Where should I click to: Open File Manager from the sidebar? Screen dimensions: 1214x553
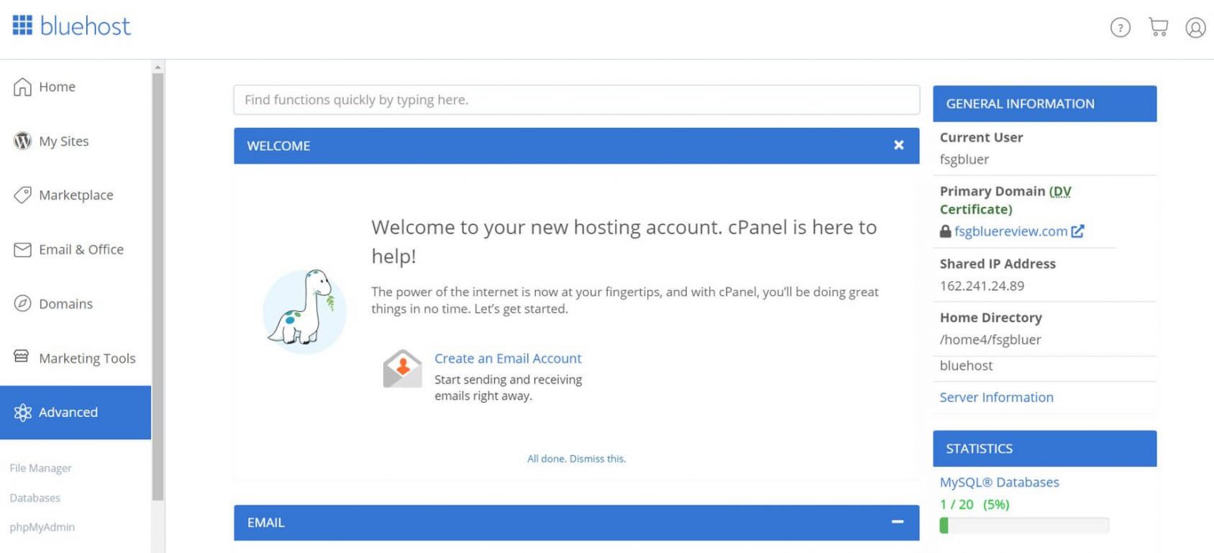[x=40, y=468]
